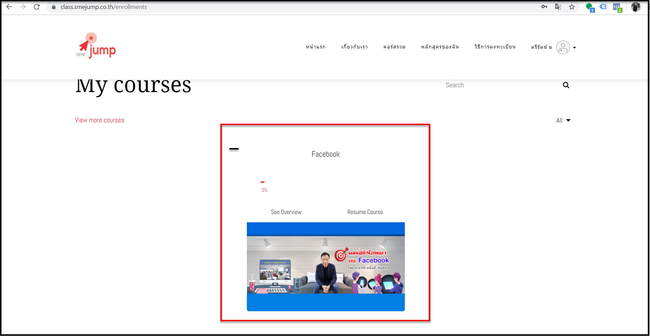This screenshot has width=650, height=336.
Task: Click the View more courses link
Action: (100, 120)
